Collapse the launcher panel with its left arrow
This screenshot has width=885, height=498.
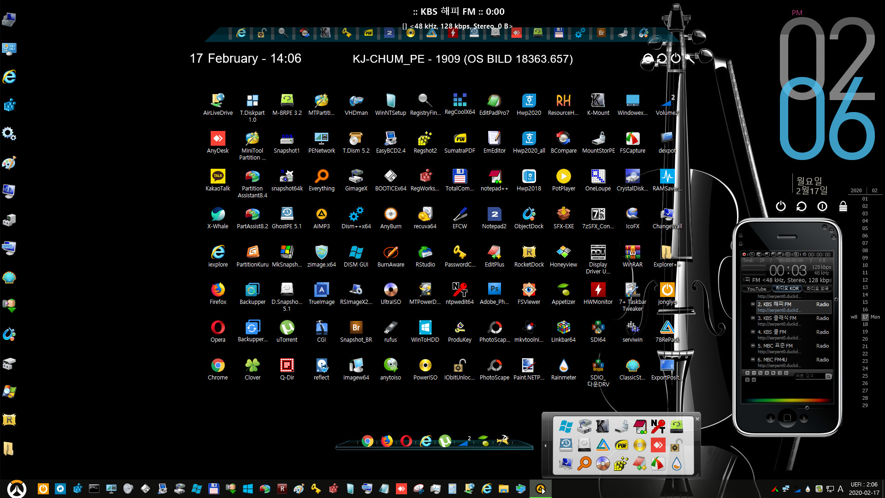click(546, 445)
